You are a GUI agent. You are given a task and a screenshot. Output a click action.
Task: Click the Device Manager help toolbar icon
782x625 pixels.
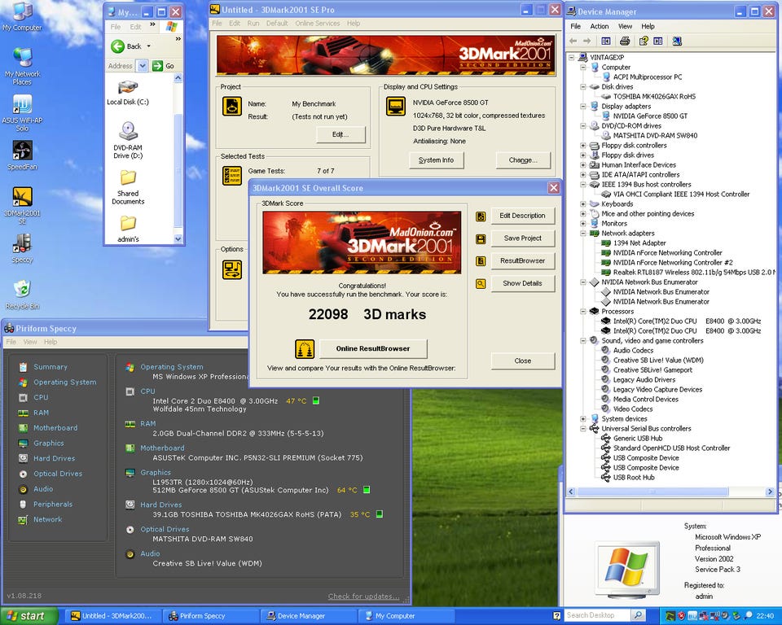(x=644, y=41)
